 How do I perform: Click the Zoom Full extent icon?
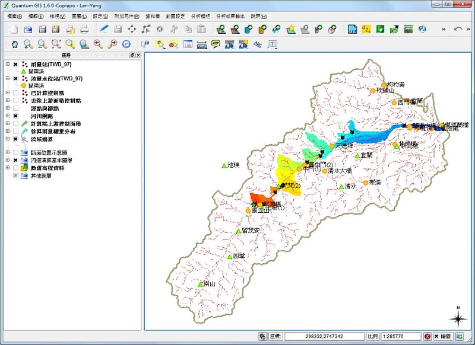point(56,44)
